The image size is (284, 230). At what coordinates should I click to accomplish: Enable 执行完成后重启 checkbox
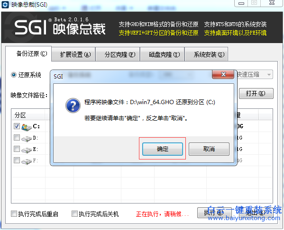click(14, 214)
